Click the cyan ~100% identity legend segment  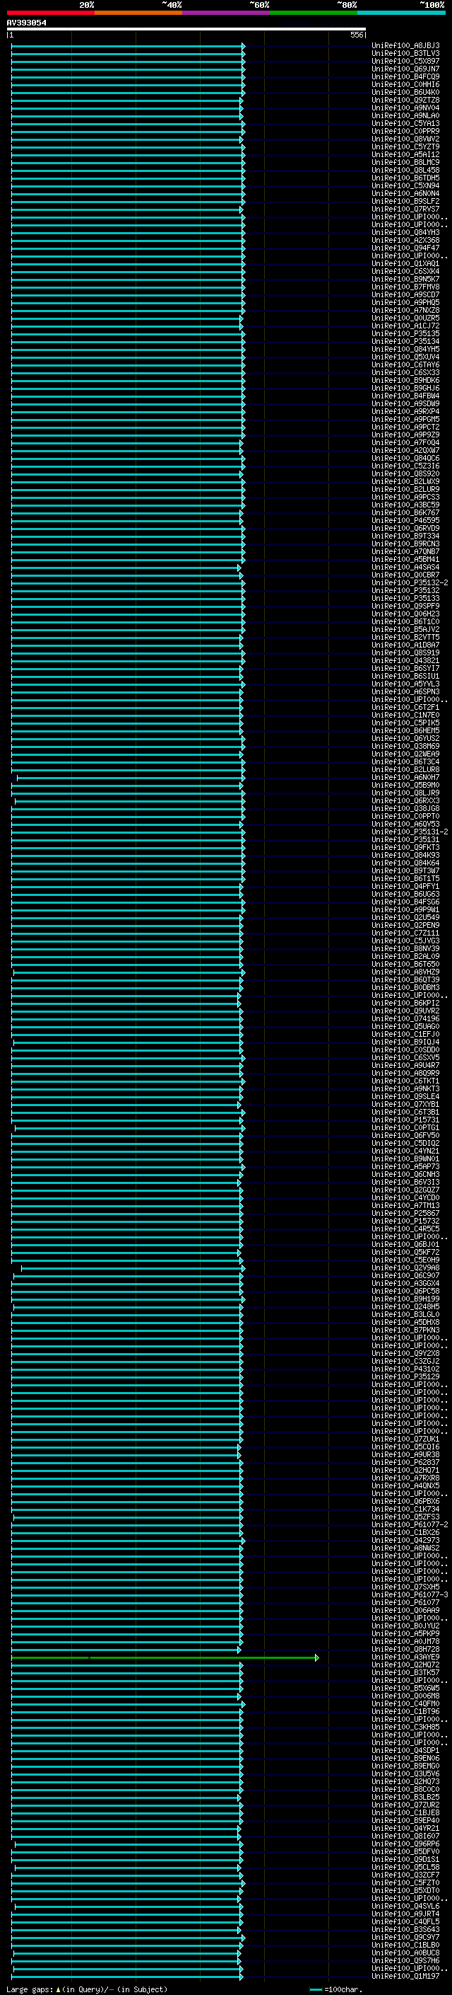tap(401, 13)
